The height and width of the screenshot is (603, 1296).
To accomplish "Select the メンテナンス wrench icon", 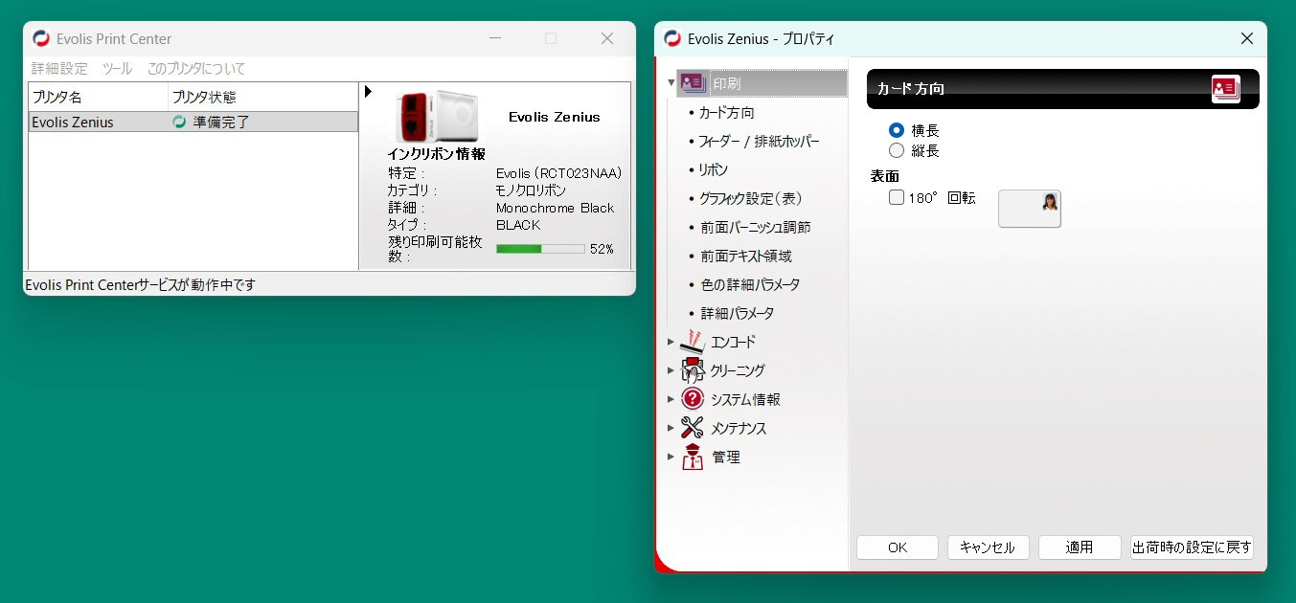I will pos(691,427).
